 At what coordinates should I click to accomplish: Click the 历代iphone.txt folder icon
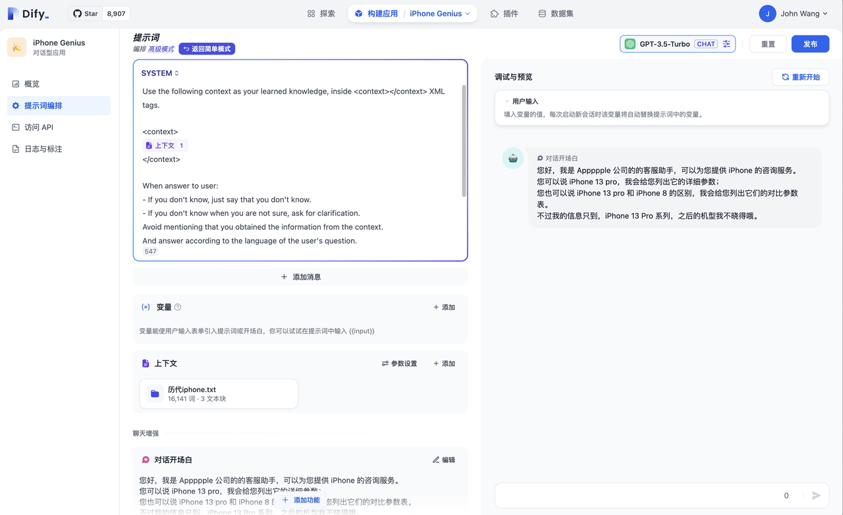point(155,394)
